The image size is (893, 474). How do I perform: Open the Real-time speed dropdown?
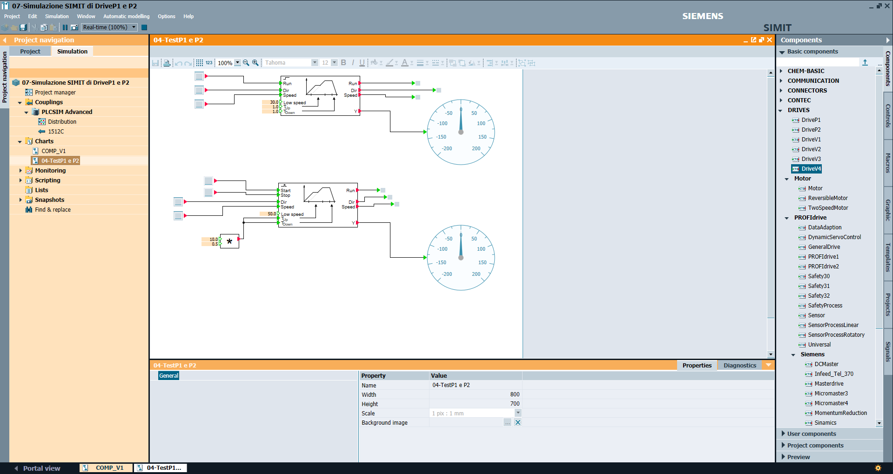pyautogui.click(x=134, y=27)
